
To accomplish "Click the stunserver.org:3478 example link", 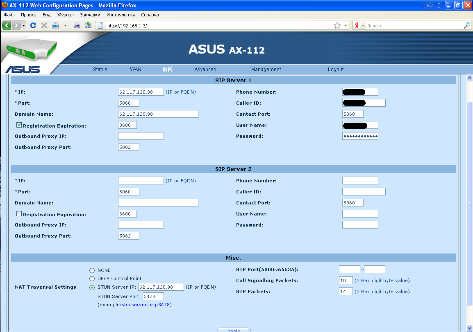I will pyautogui.click(x=146, y=305).
